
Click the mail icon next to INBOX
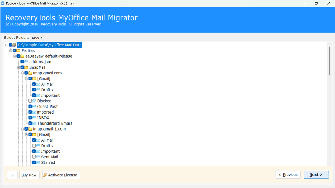[34, 118]
